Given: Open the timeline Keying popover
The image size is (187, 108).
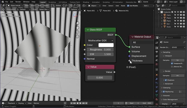Looking at the screenshot, I should pos(22,103).
